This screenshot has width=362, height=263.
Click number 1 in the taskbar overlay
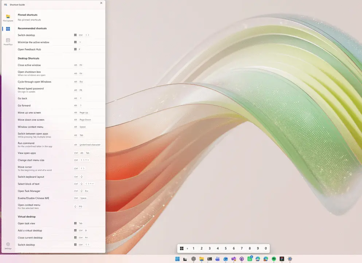coord(194,248)
